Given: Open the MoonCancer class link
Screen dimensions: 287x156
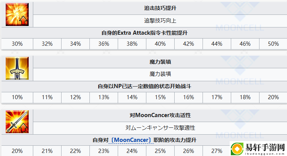Looking at the screenshot, I should (131, 140).
